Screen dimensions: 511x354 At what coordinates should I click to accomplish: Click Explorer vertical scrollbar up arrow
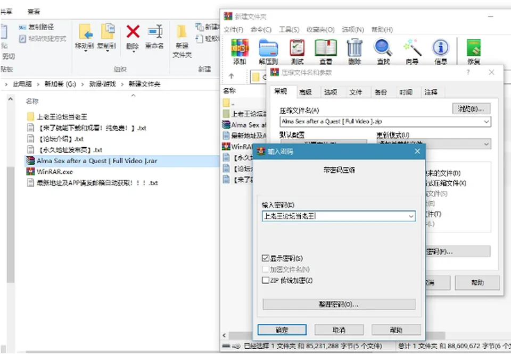click(x=11, y=99)
